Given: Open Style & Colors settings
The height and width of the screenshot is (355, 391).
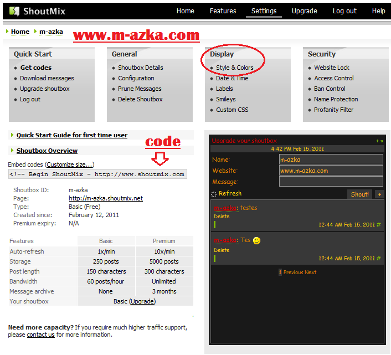Looking at the screenshot, I should 235,68.
